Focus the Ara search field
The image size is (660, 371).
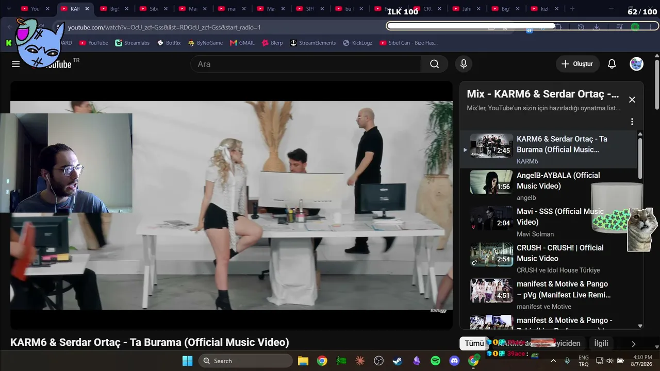(x=306, y=64)
